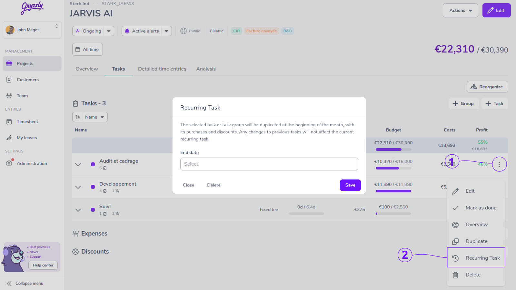Click the Administration gear icon
This screenshot has width=516, height=290.
click(9, 163)
